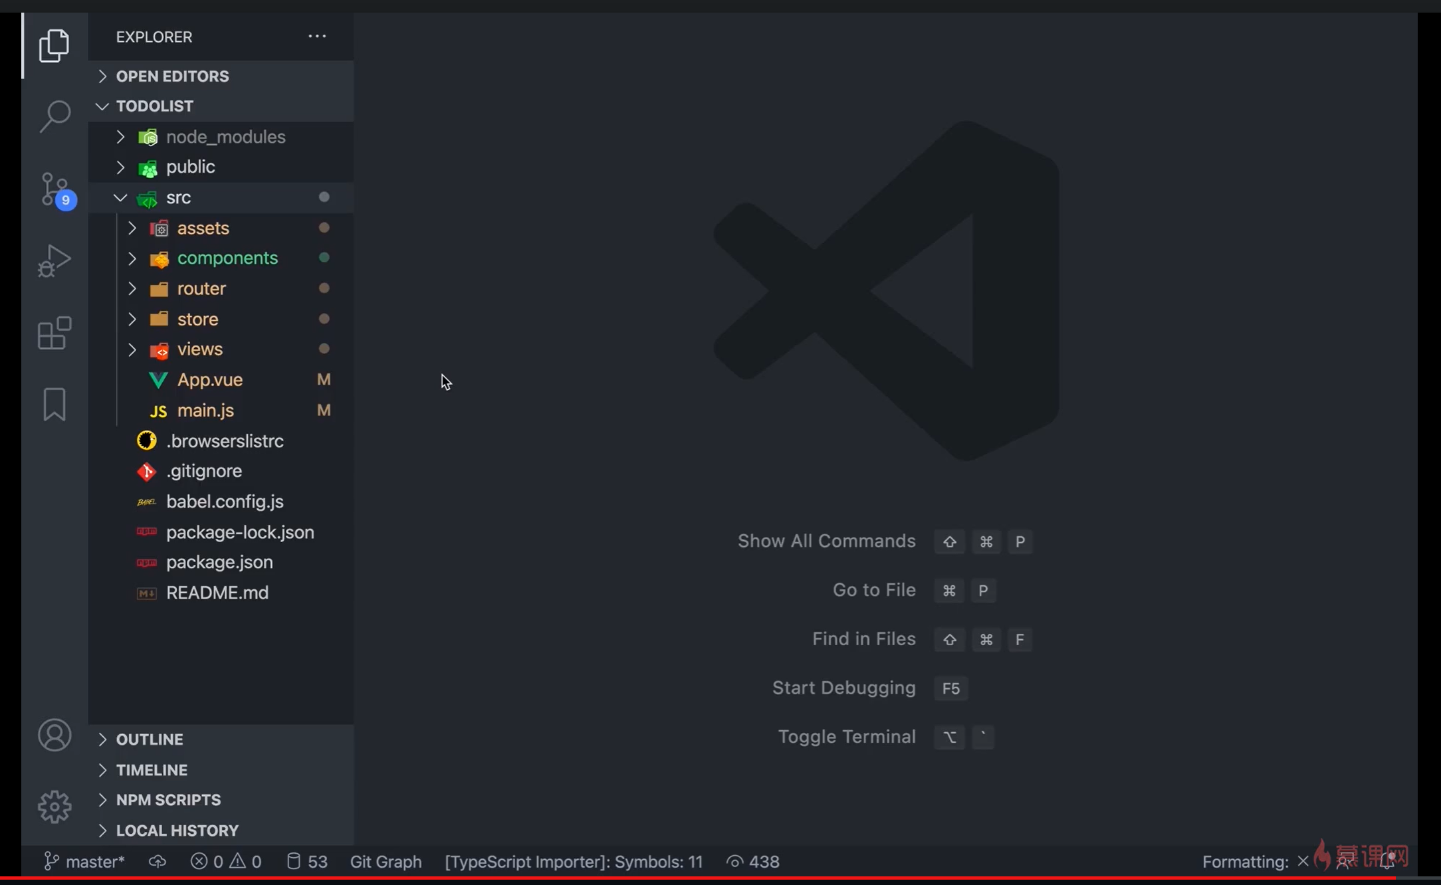Click the F5 key hint
This screenshot has height=885, width=1441.
pyautogui.click(x=951, y=688)
